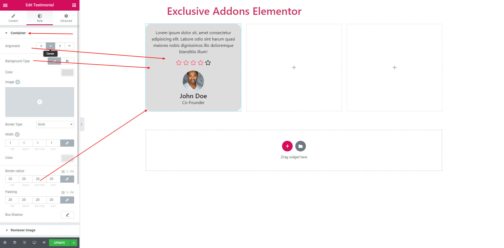Image resolution: width=504 pixels, height=248 pixels.
Task: Click the template library folder button
Action: pos(301,146)
